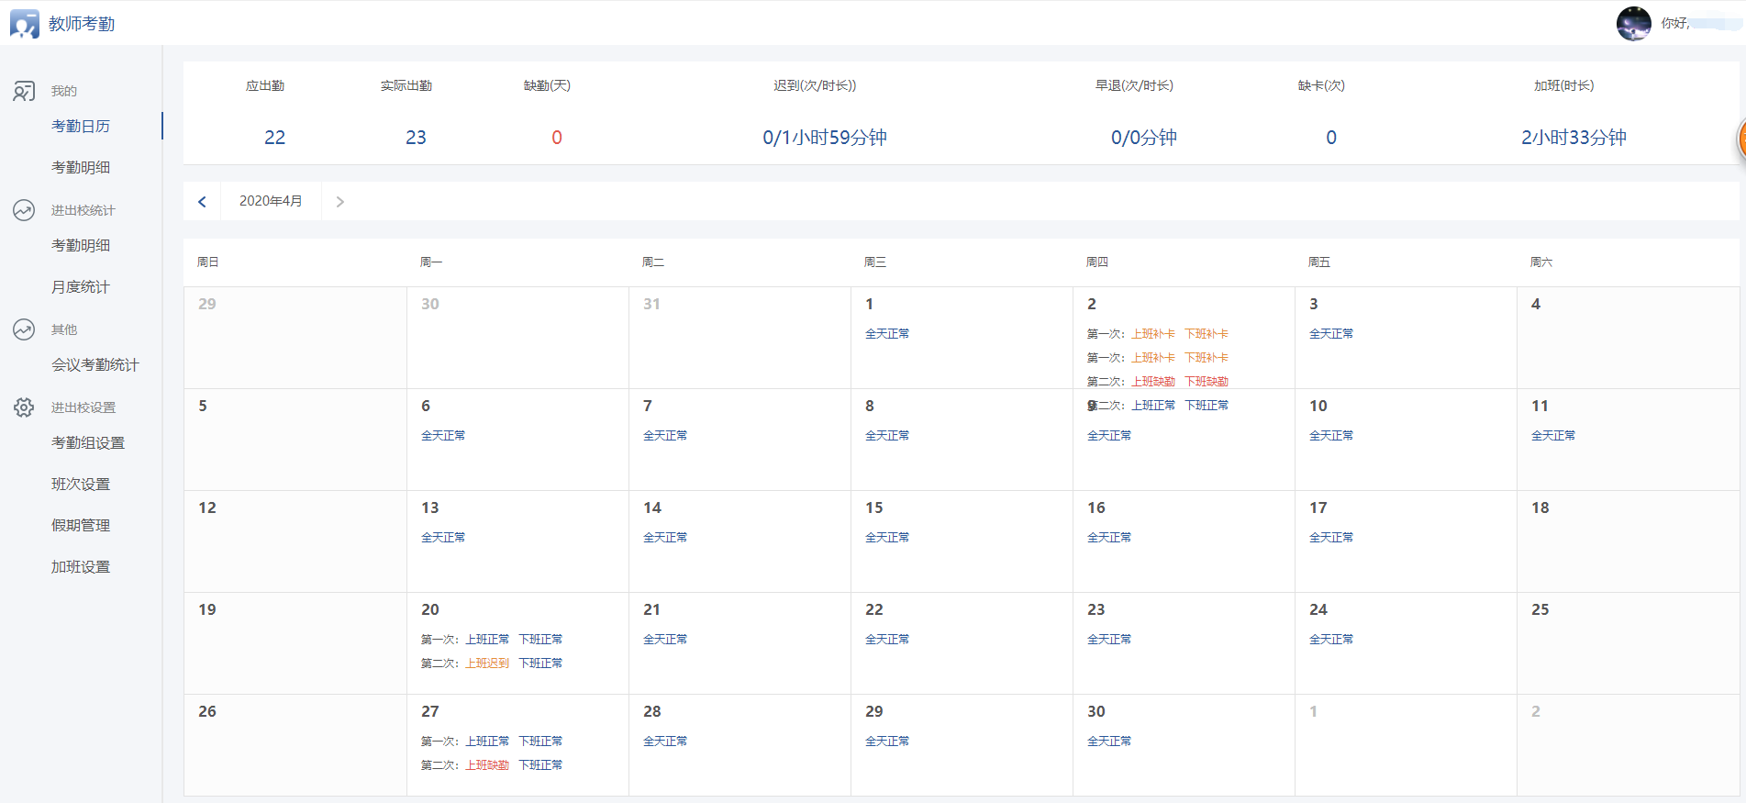The height and width of the screenshot is (803, 1746).
Task: Go to next month using right arrow
Action: [x=339, y=201]
